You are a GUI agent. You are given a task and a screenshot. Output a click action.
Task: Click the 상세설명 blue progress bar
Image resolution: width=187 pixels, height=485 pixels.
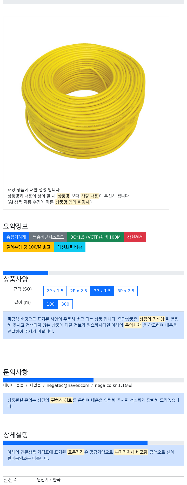75,443
